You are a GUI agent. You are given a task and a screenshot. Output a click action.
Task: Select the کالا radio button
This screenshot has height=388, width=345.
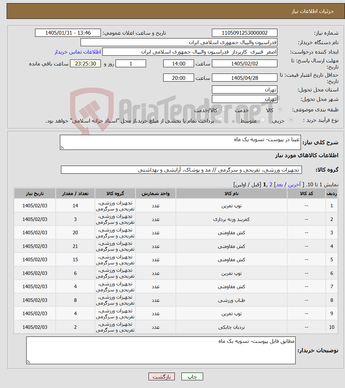coord(280,109)
